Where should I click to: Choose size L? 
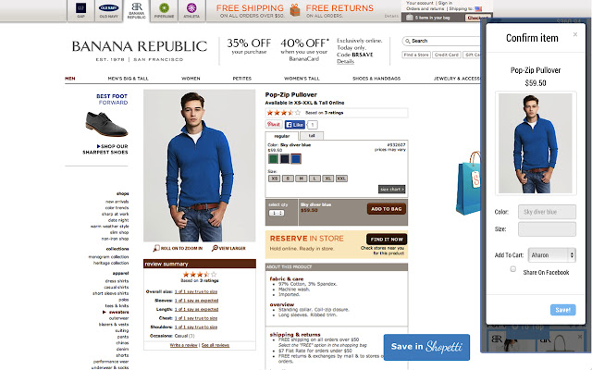point(314,179)
